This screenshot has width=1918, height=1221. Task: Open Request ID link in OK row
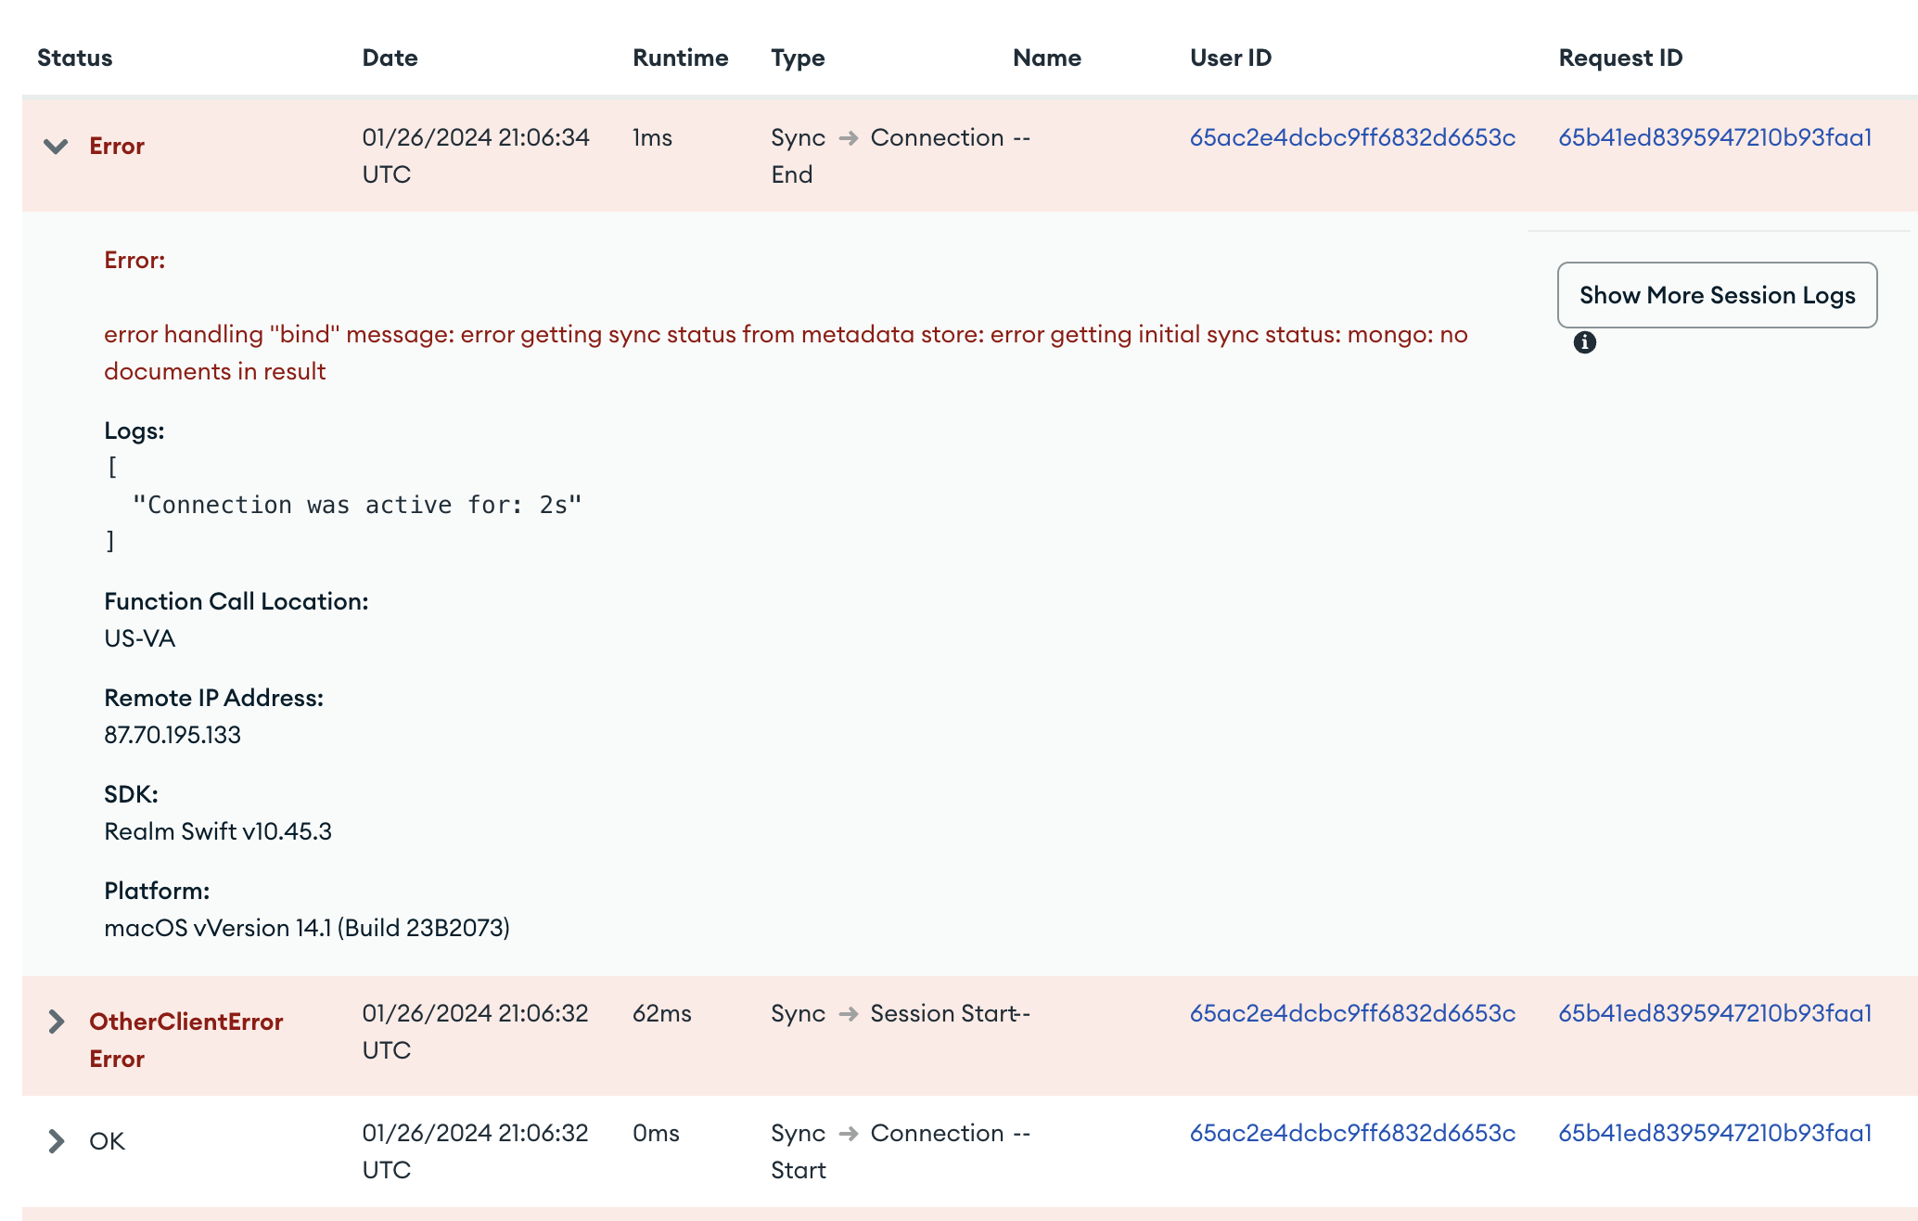1715,1133
